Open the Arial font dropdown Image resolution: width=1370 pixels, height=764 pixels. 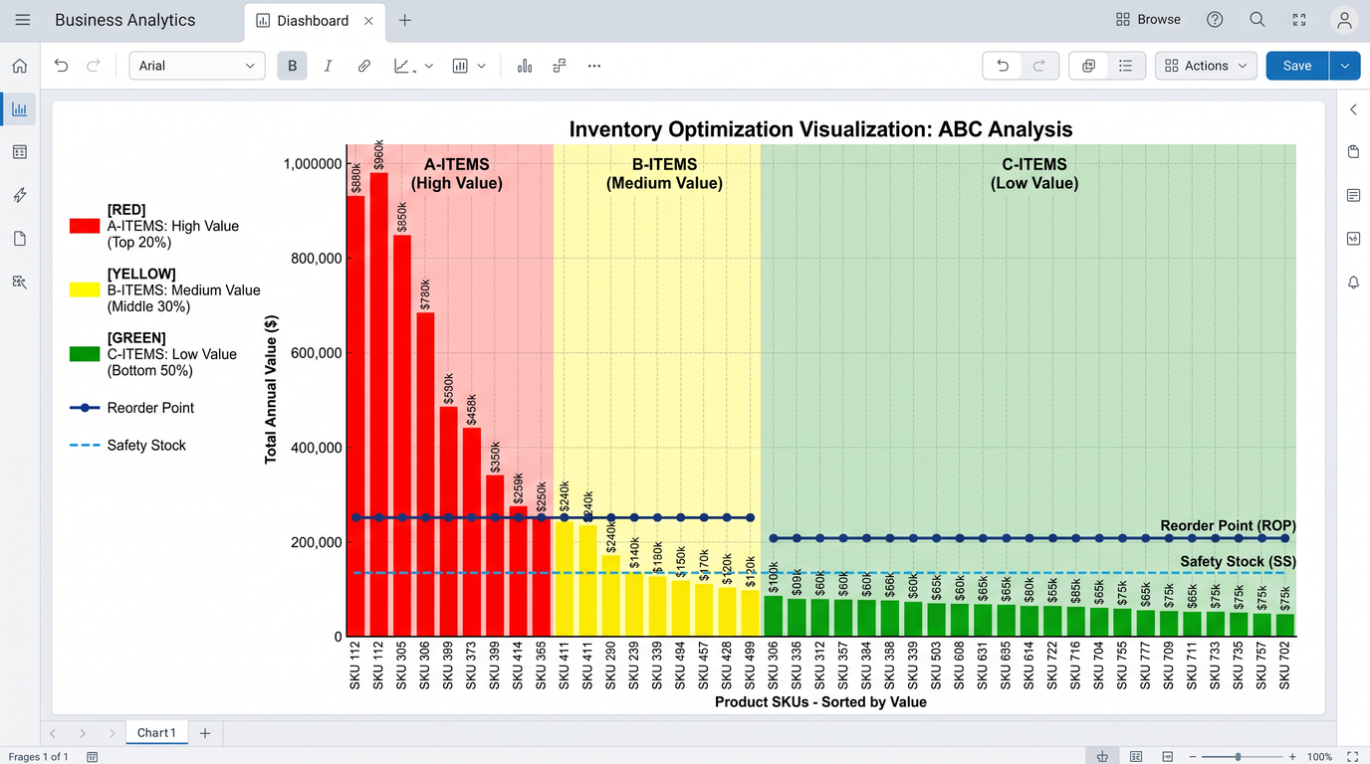pos(197,66)
